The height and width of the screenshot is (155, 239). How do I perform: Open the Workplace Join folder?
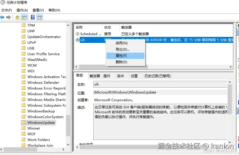point(40,145)
